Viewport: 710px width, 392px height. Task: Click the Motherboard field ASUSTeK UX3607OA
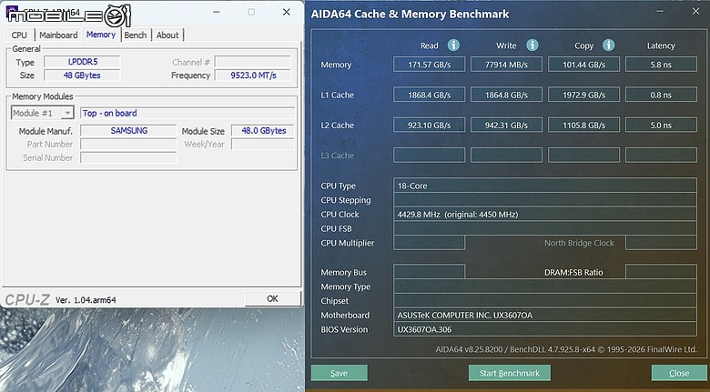click(x=545, y=315)
